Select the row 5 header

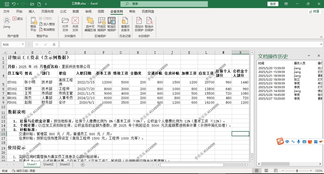pos(3,82)
